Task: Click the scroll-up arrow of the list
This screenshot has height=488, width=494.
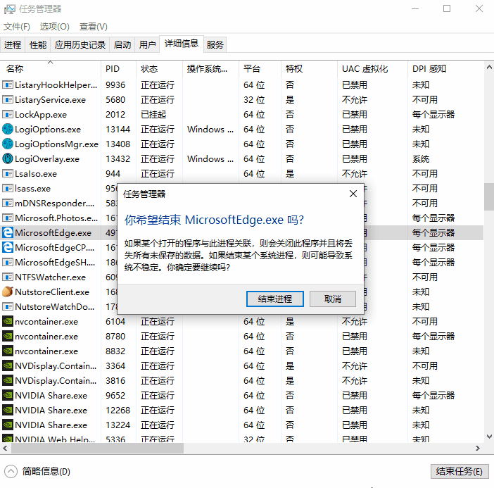Action: pyautogui.click(x=489, y=67)
